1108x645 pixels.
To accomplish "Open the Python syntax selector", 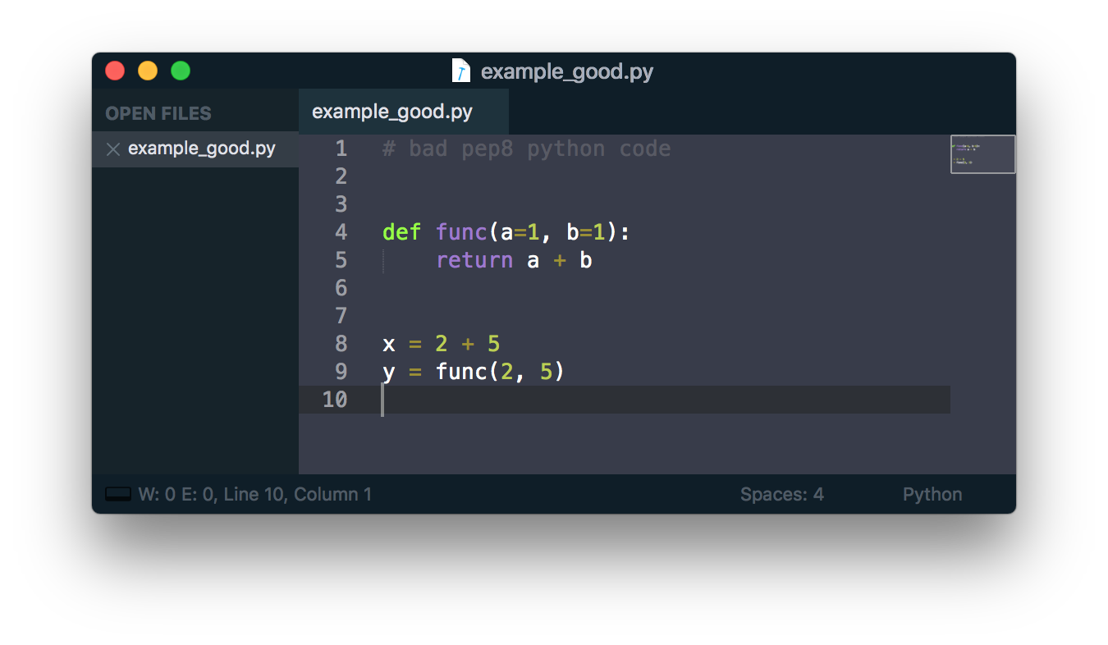I will [x=932, y=494].
